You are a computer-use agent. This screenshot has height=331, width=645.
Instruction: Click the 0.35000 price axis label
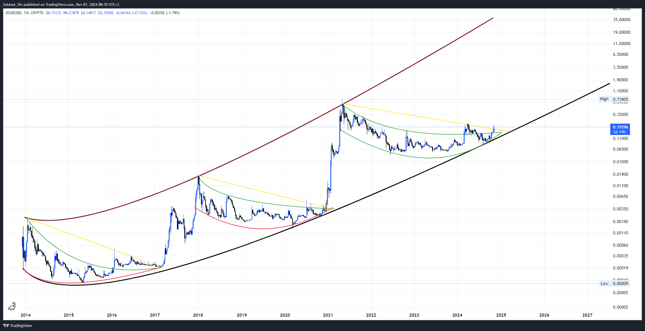[x=621, y=114]
